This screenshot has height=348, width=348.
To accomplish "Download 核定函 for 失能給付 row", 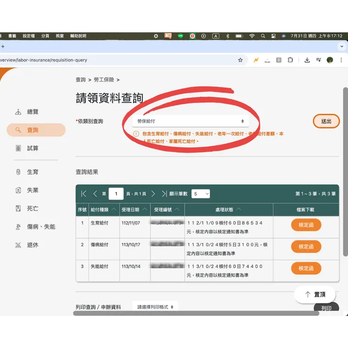I will click(x=306, y=269).
